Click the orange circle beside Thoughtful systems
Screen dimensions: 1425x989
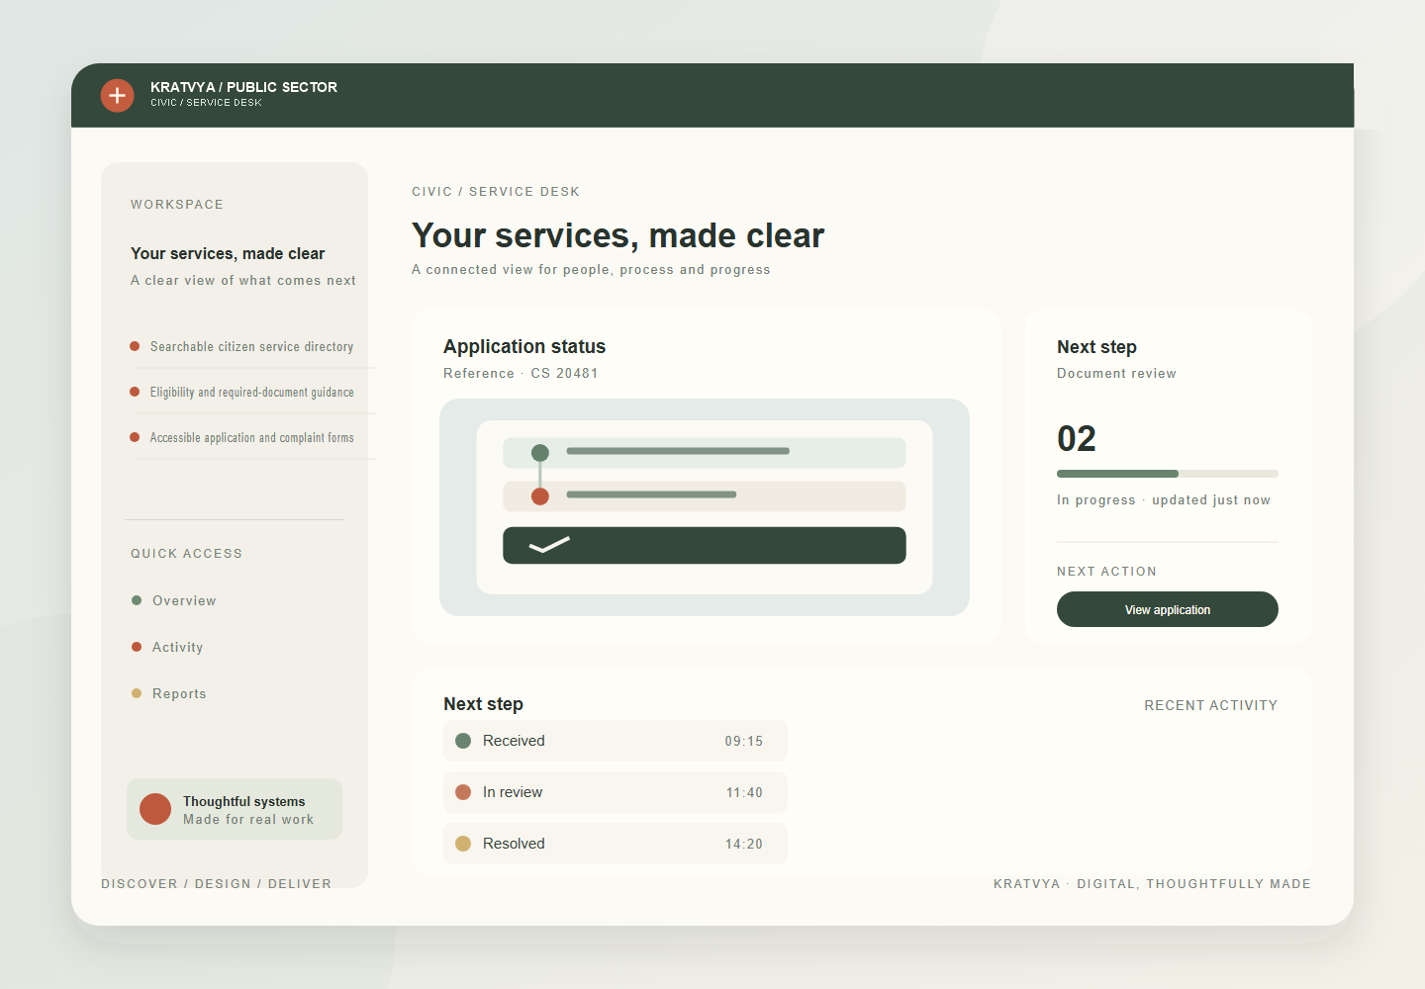pyautogui.click(x=155, y=809)
